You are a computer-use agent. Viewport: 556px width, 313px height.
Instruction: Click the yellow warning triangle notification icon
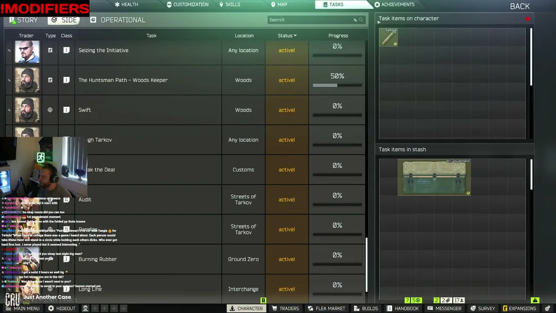click(x=535, y=300)
